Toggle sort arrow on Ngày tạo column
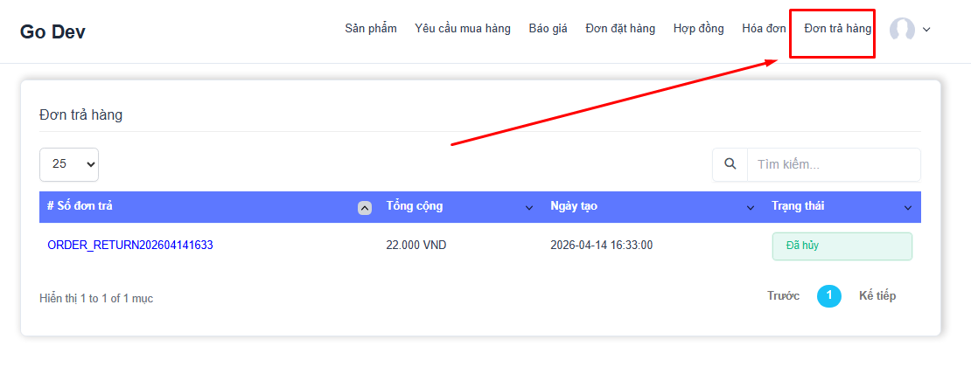The height and width of the screenshot is (374, 971). click(x=750, y=208)
